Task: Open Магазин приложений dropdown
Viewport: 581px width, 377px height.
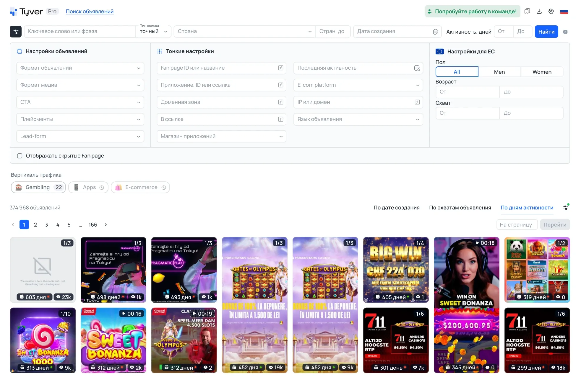Action: tap(221, 136)
